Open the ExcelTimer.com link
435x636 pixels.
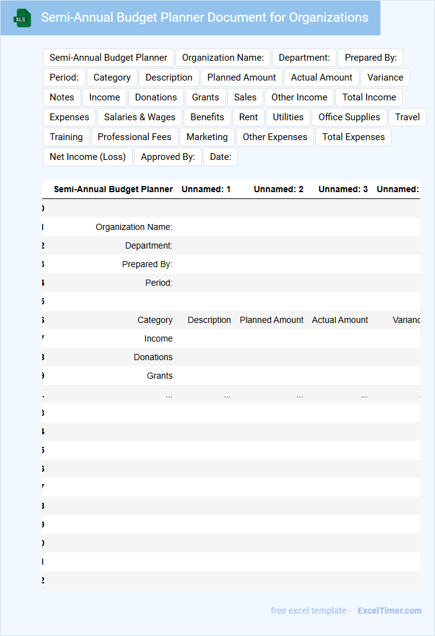(389, 611)
